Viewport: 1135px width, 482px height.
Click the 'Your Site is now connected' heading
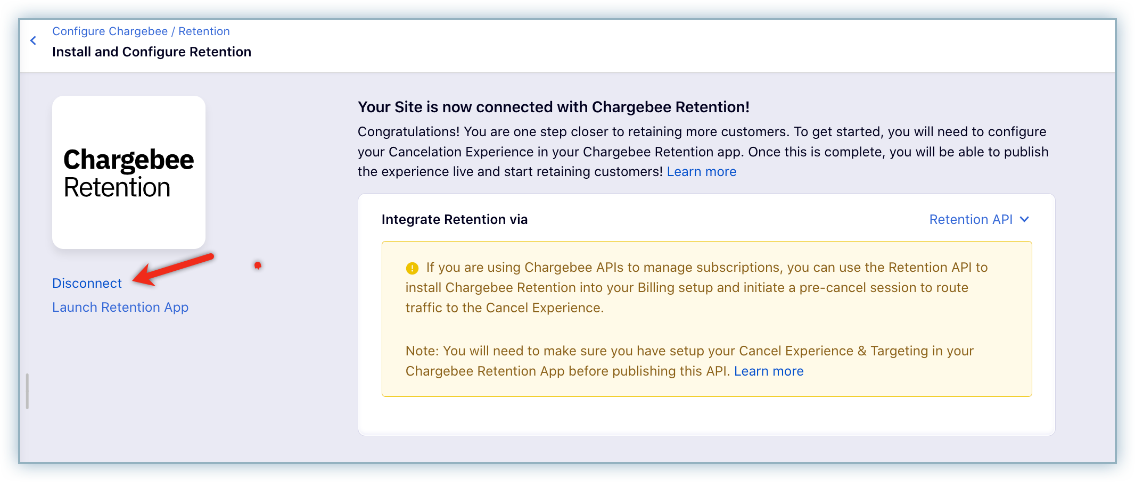click(554, 107)
